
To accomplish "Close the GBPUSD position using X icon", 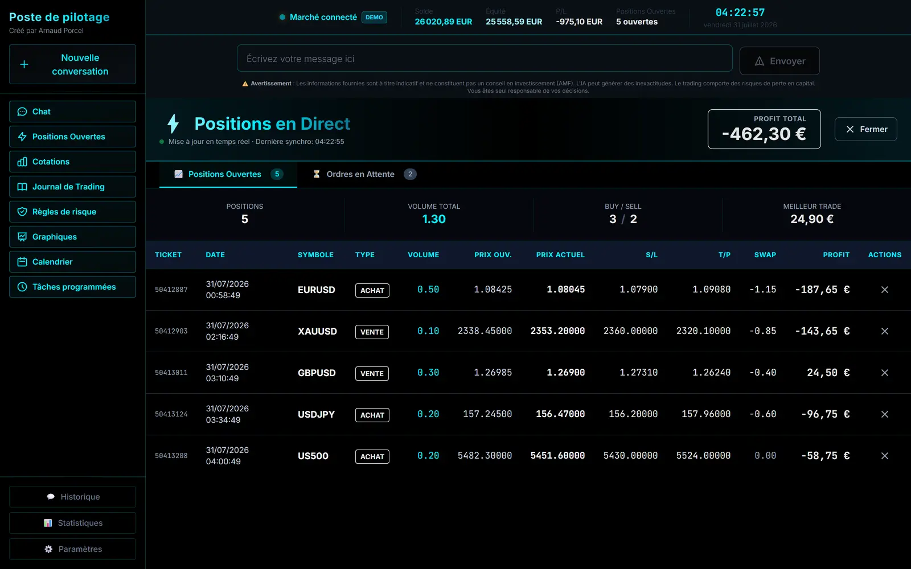I will [884, 373].
